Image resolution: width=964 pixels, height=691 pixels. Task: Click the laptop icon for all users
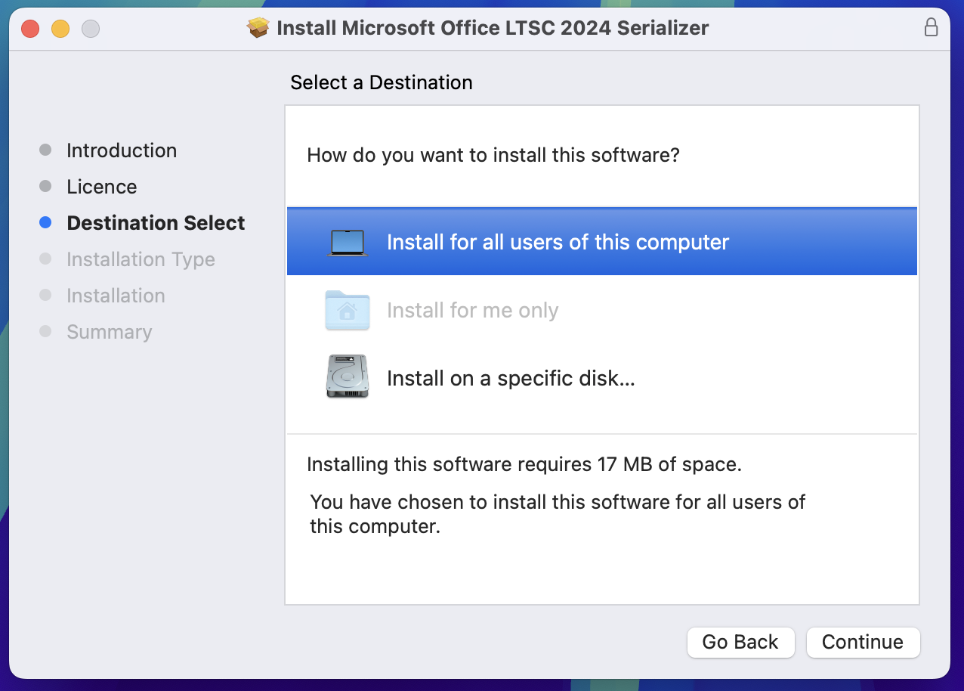pyautogui.click(x=348, y=243)
